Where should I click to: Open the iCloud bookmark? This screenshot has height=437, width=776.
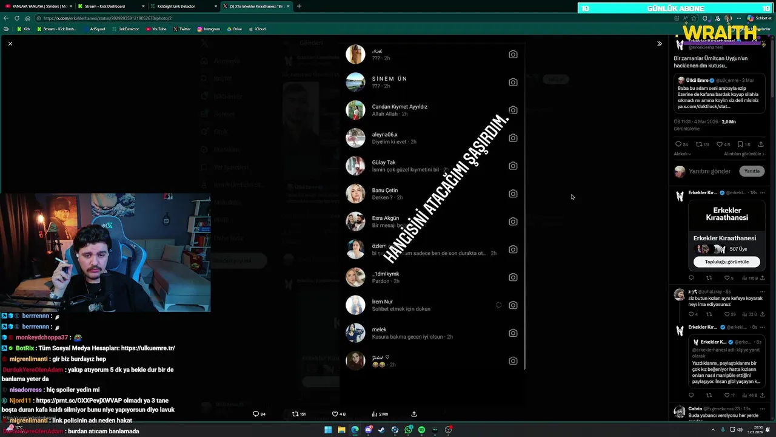click(257, 29)
